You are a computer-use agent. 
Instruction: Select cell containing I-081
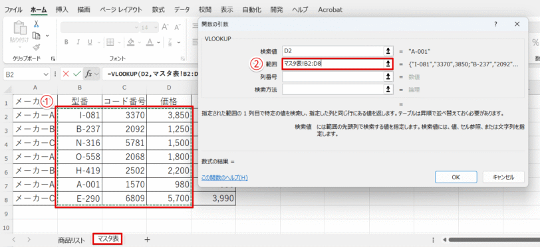pyautogui.click(x=80, y=116)
